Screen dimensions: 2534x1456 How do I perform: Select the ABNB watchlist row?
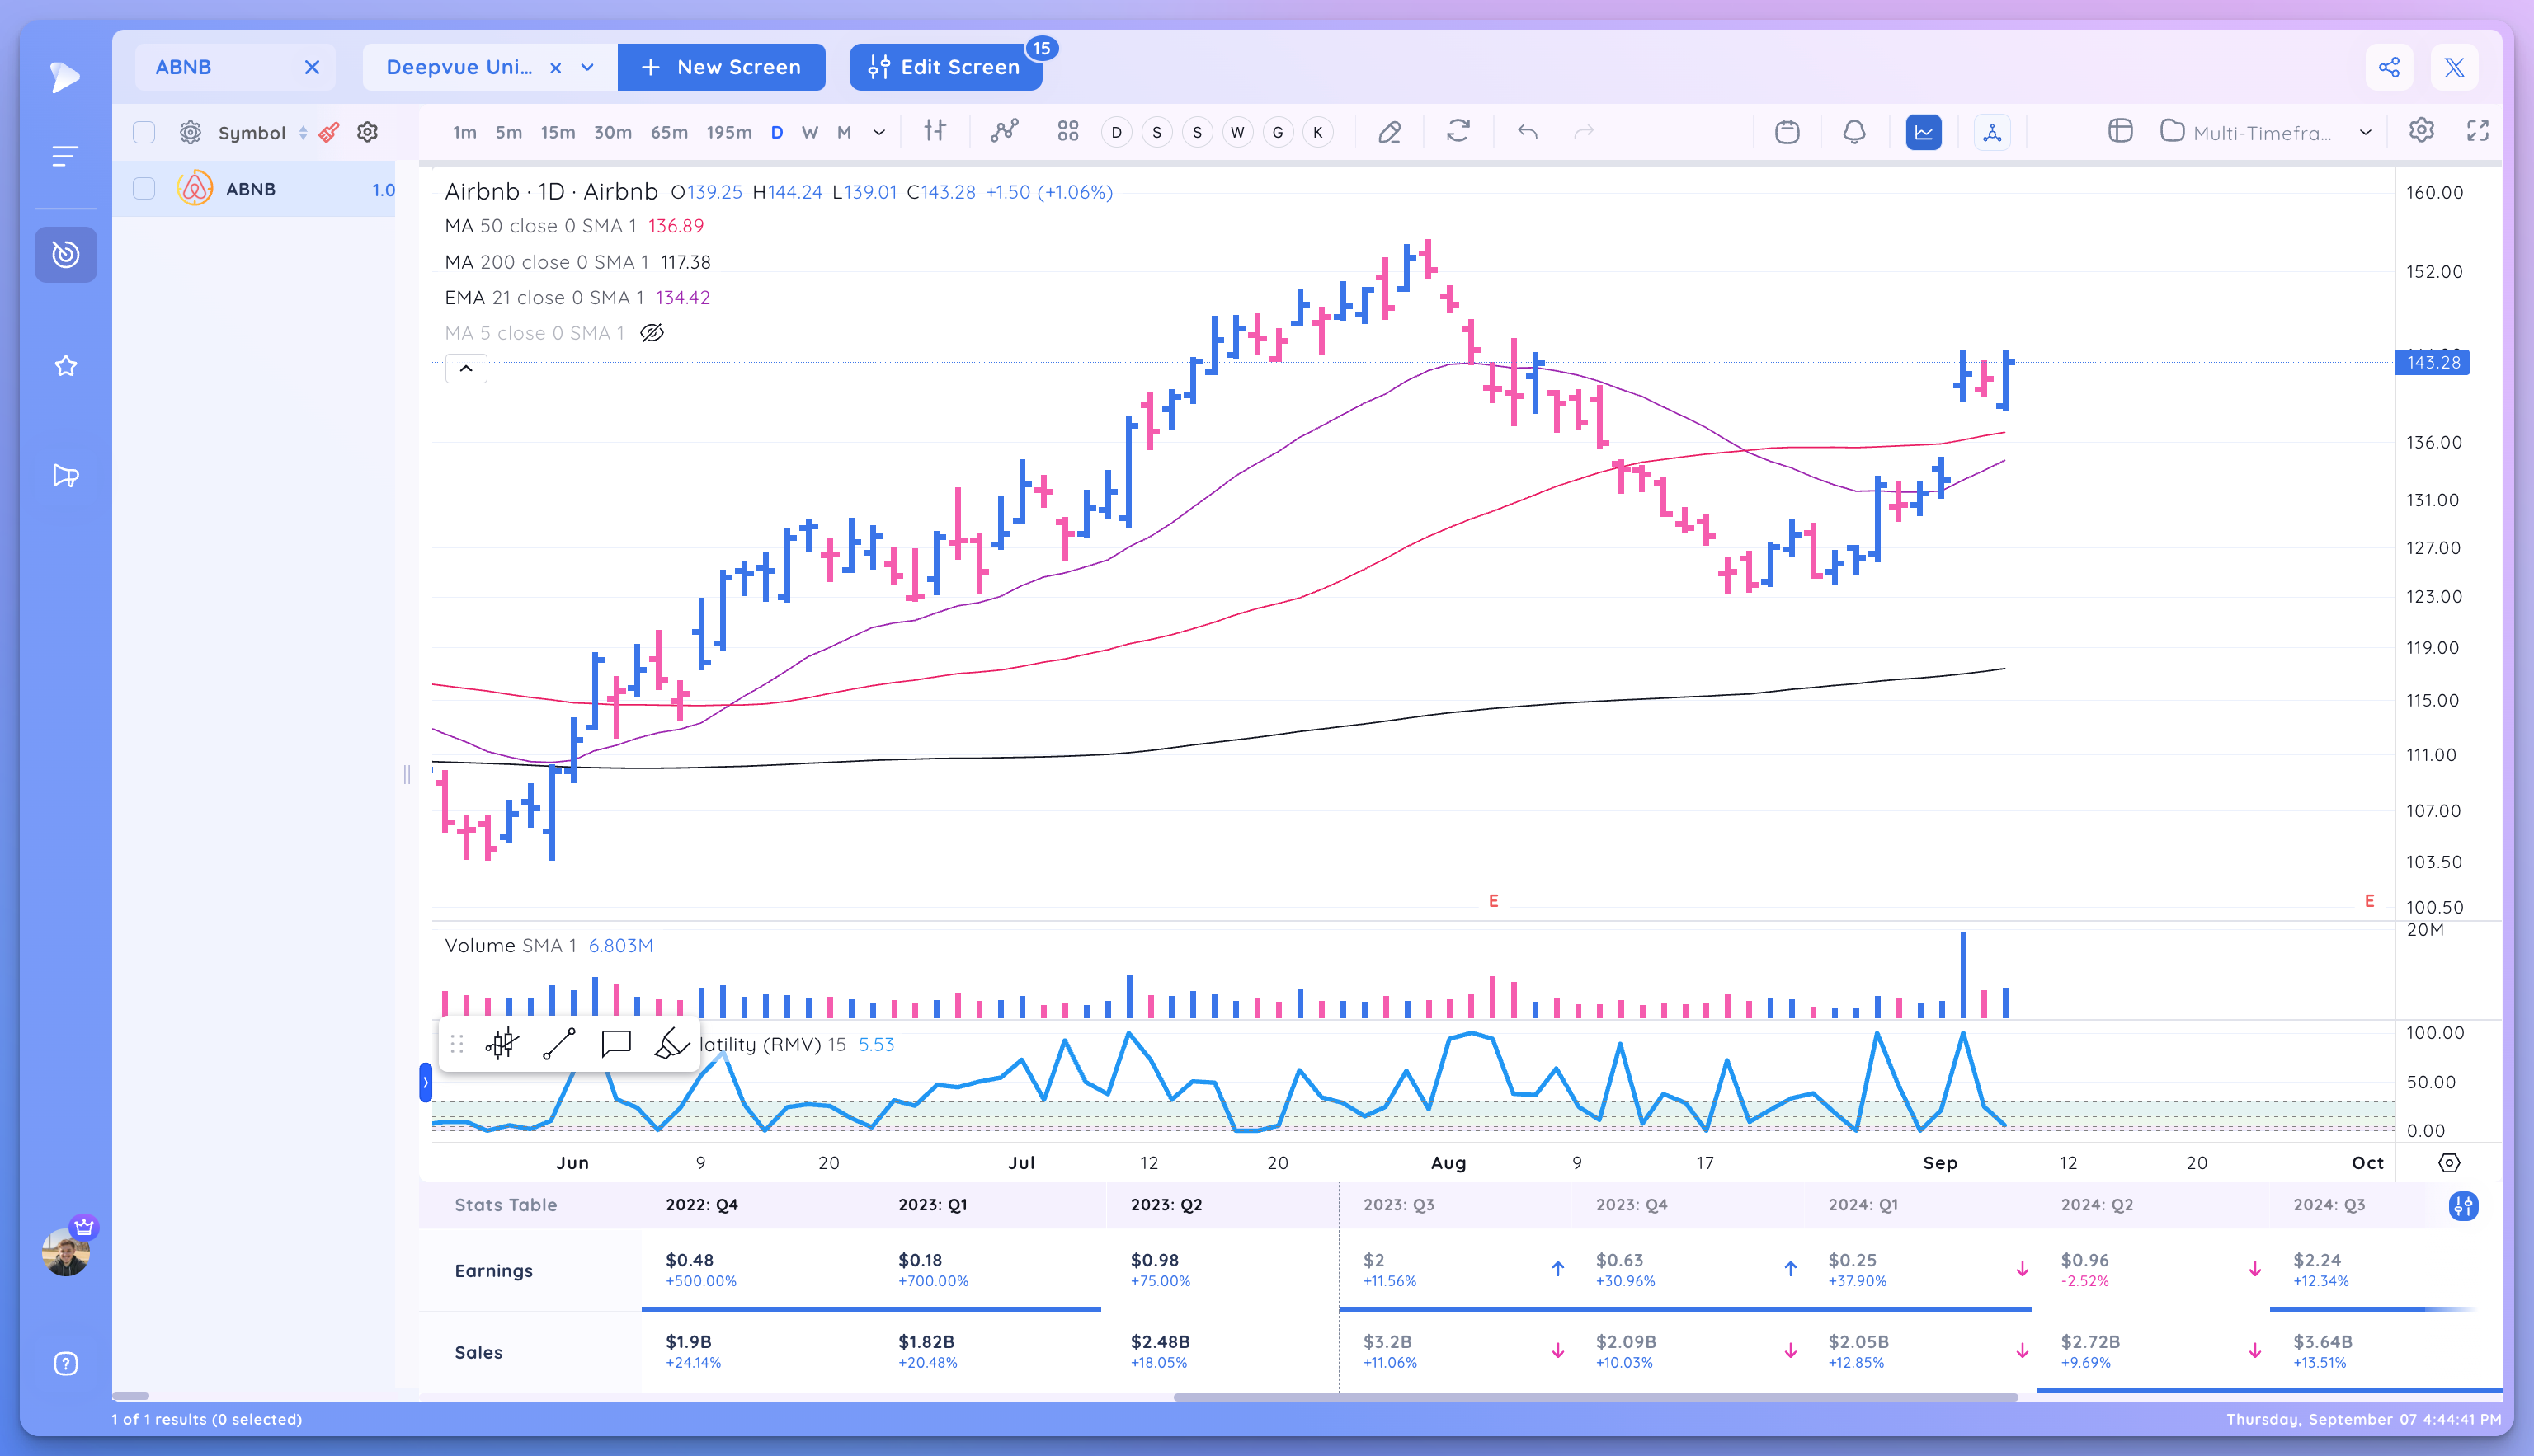pos(255,189)
